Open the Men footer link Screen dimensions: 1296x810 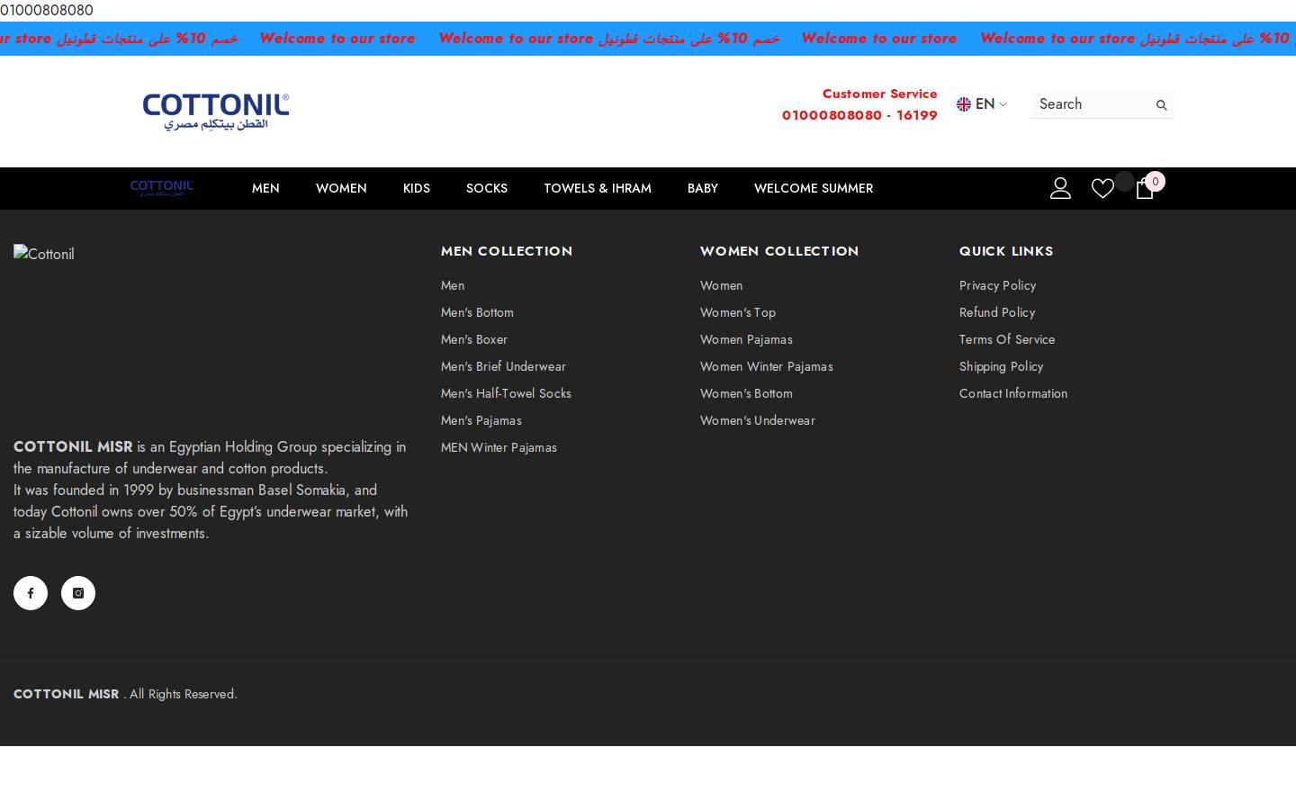(x=453, y=285)
